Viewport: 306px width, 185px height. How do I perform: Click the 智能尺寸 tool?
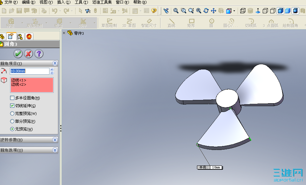click(149, 23)
